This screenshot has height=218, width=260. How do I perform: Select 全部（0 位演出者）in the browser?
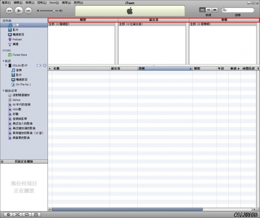tap(152, 24)
